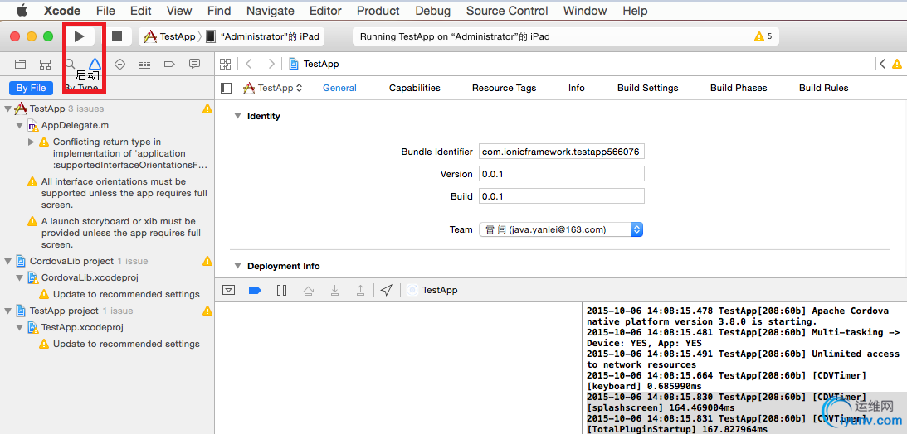Stop the running TestApp
The image size is (907, 434).
[x=117, y=36]
